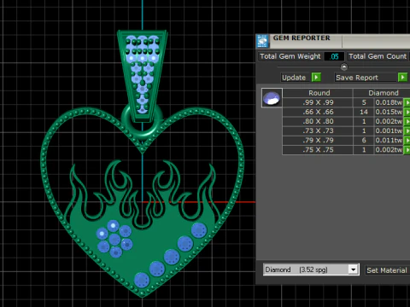Viewport: 410px width, 307px height.
Task: Click the Round column header
Action: (x=319, y=93)
